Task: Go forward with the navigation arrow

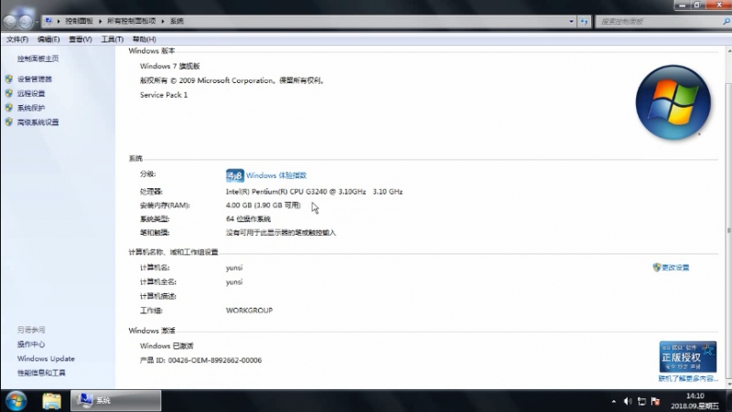Action: pyautogui.click(x=26, y=21)
